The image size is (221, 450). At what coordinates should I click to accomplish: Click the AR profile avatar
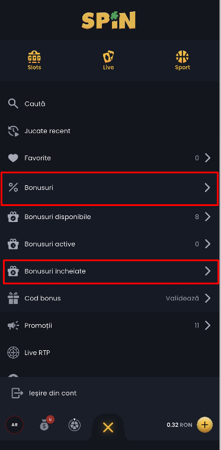(14, 424)
